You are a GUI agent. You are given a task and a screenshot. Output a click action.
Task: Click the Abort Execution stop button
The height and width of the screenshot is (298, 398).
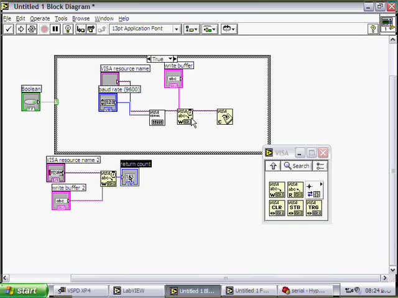[44, 29]
